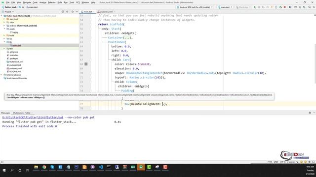Screen dimensions: 316x177
Task: Click the lib breadcrumb
Action: [21, 7]
